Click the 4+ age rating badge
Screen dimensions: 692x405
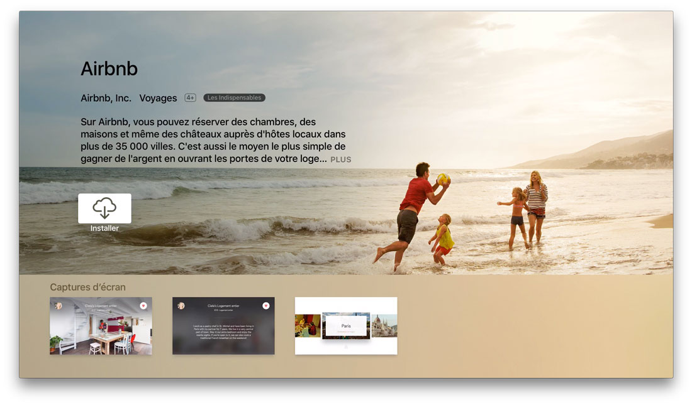[x=190, y=98]
